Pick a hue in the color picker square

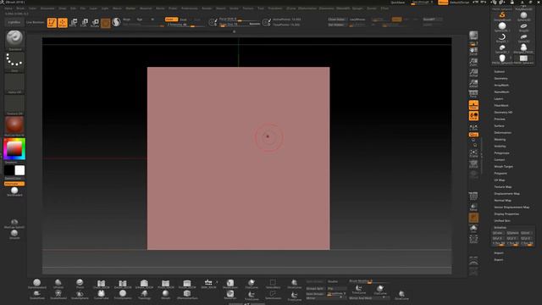pos(14,149)
